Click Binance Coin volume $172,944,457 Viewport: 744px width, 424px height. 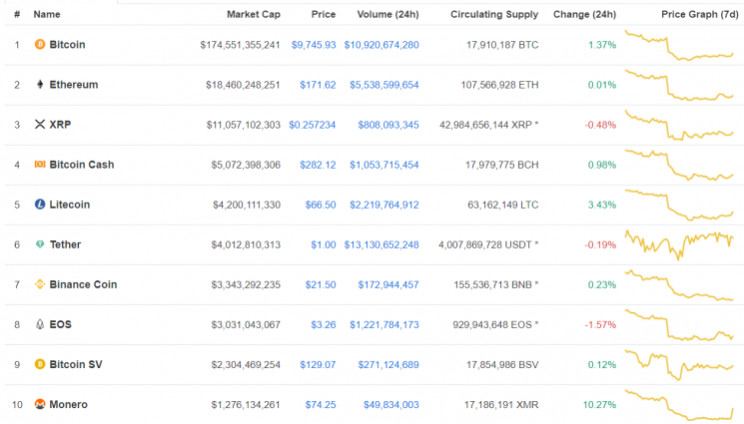pos(388,284)
